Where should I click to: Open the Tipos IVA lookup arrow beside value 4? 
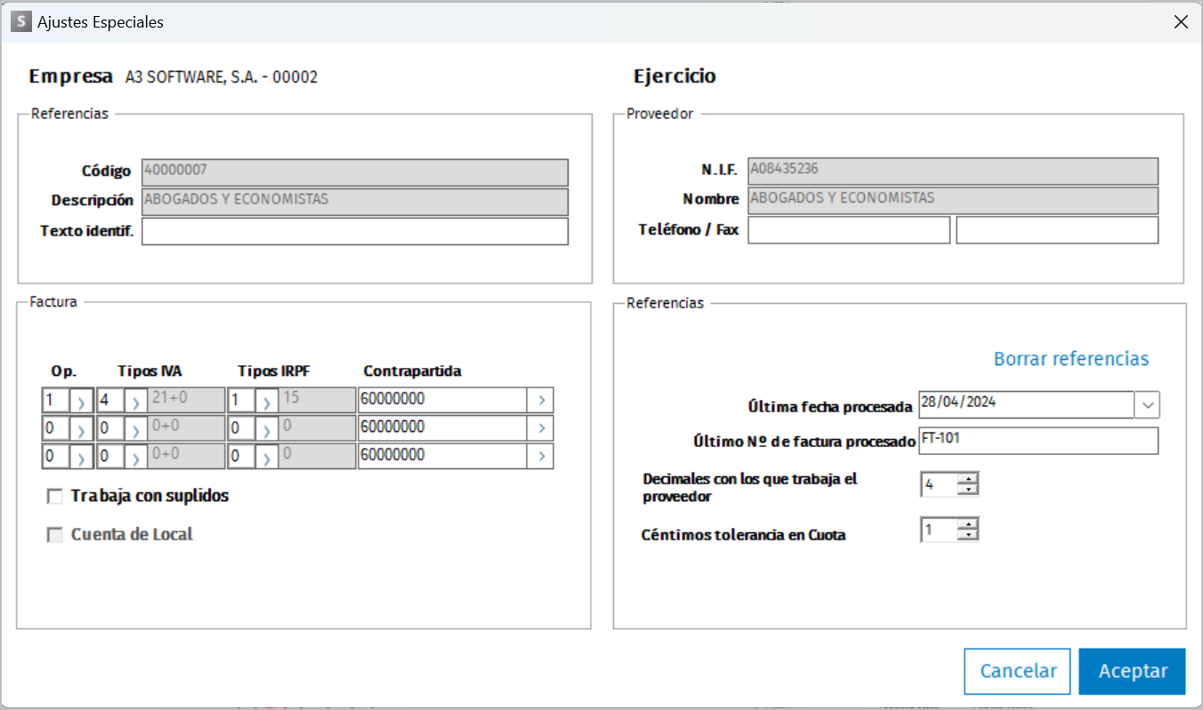[135, 401]
